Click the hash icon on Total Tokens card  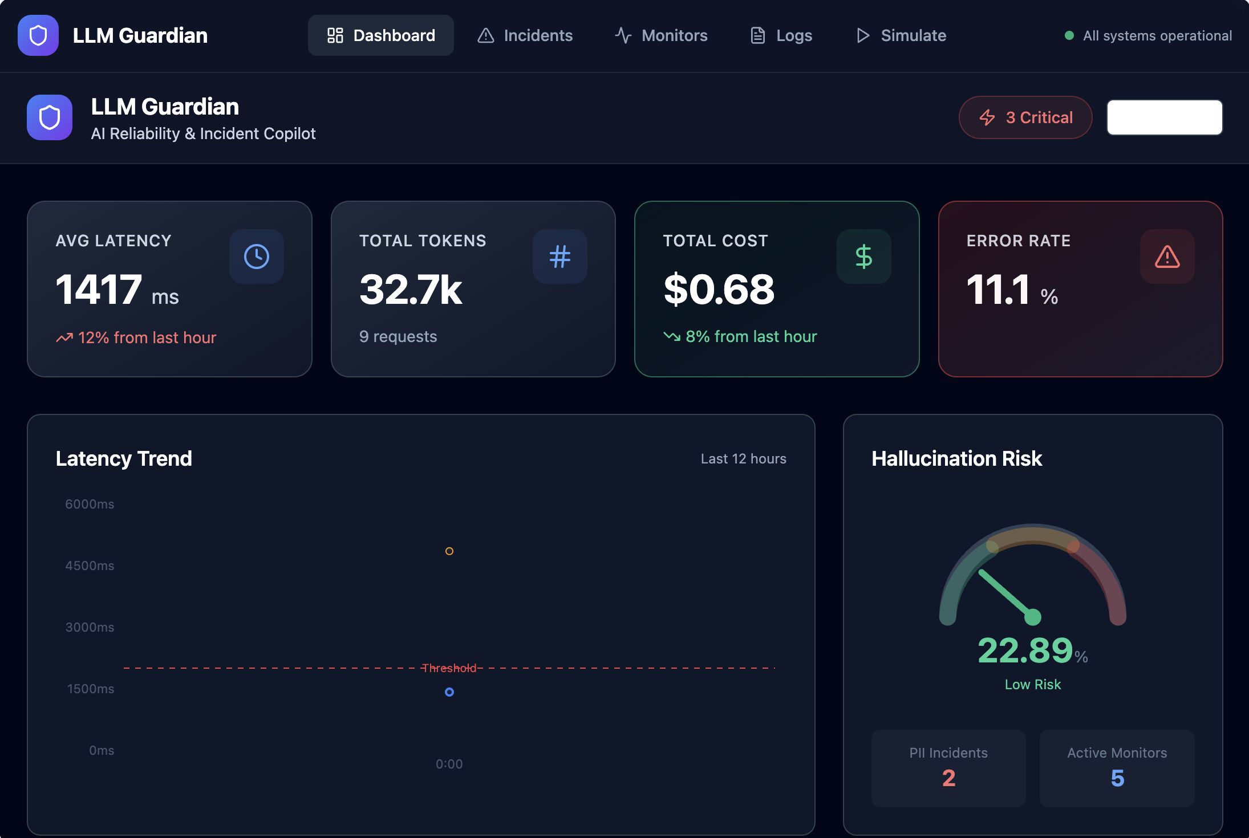(x=559, y=257)
